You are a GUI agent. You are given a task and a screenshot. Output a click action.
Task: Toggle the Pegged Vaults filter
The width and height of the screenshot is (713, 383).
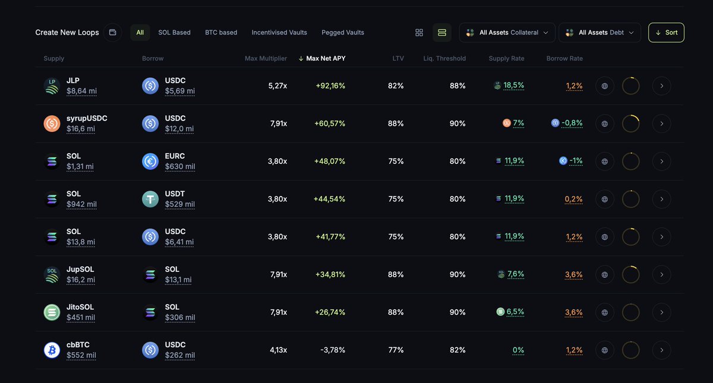point(342,32)
